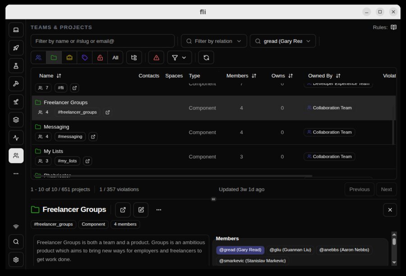This screenshot has height=276, width=406.
Task: Open the more options menu beside Freelancer Groups
Action: coord(159,210)
